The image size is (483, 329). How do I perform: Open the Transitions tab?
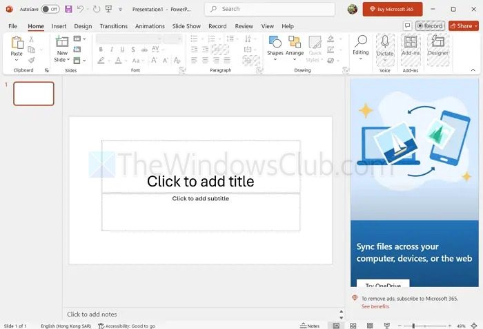coord(113,26)
